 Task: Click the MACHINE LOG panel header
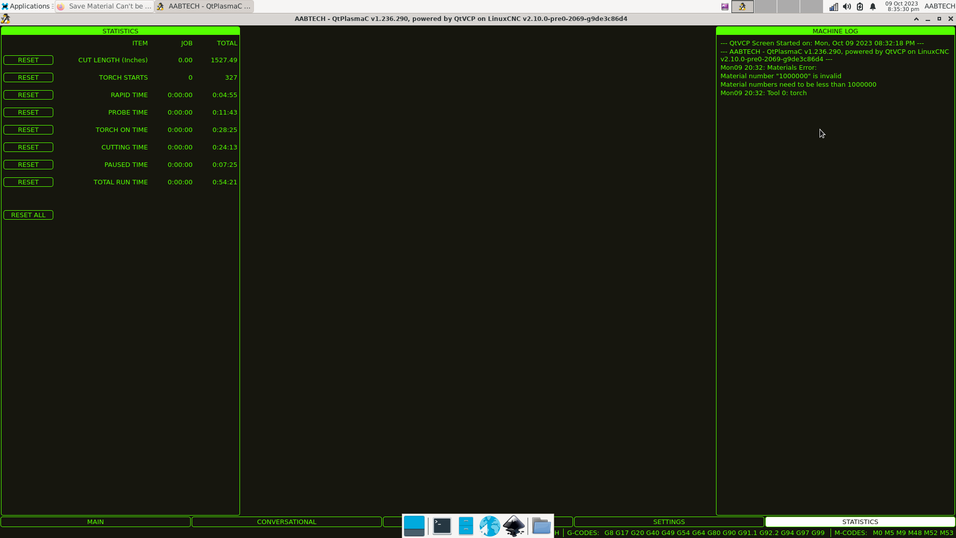click(x=836, y=31)
